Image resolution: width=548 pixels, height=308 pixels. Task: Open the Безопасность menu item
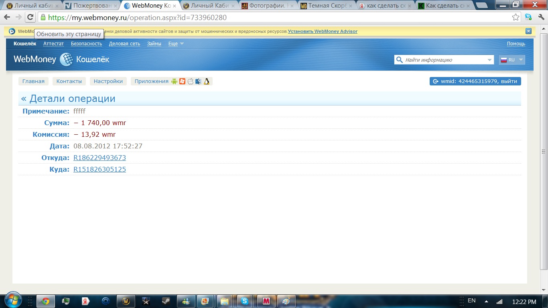[87, 44]
